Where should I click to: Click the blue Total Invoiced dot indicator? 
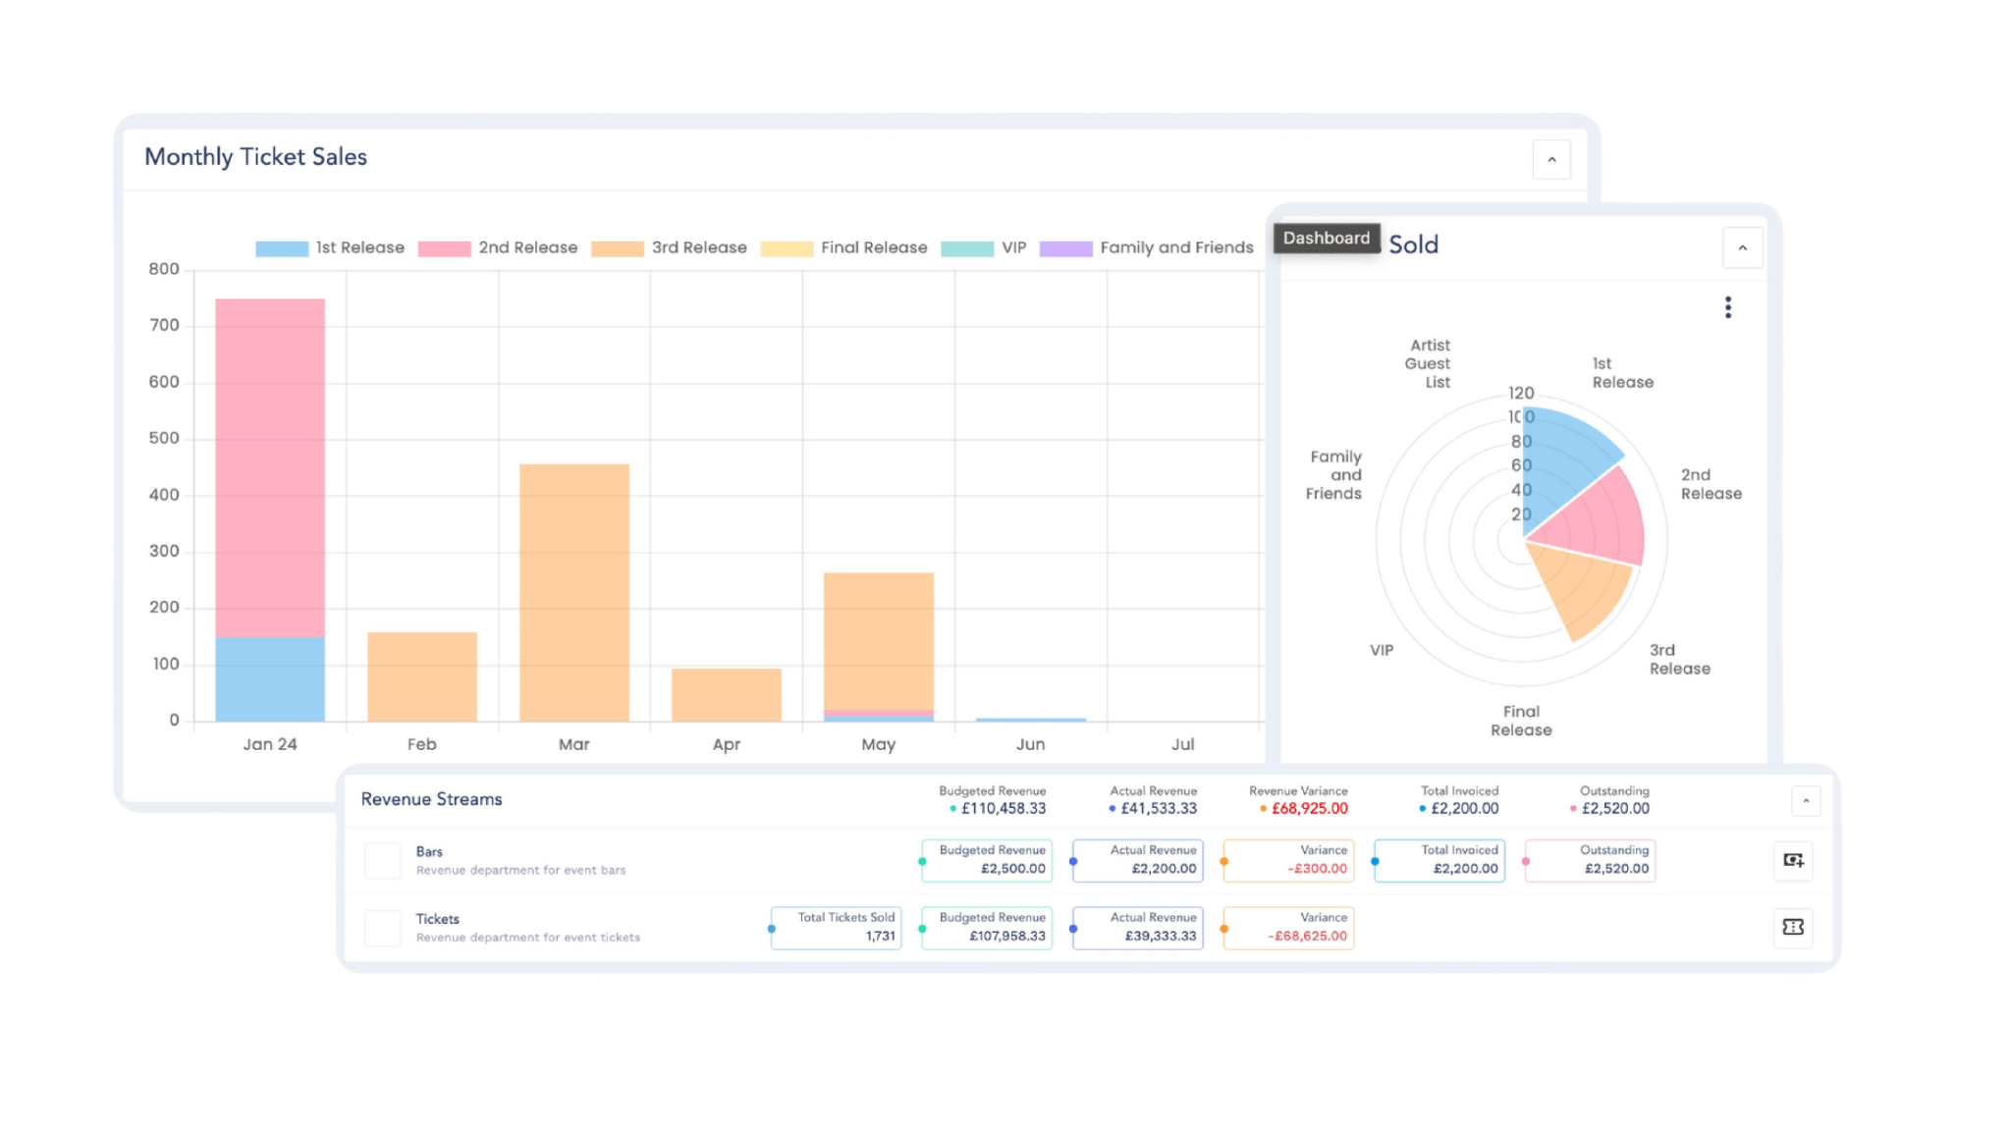(x=1421, y=808)
